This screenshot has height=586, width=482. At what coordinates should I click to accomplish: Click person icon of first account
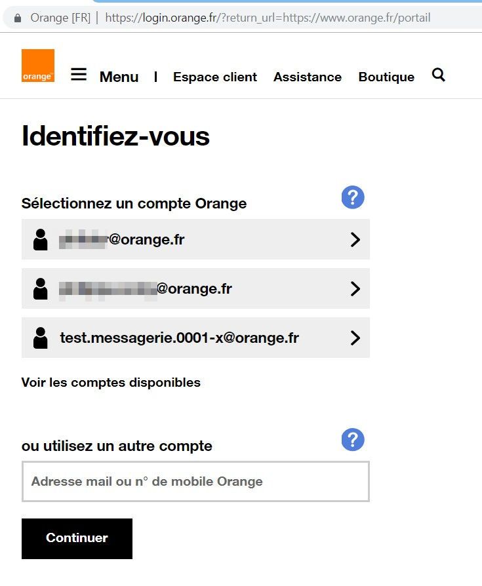click(x=41, y=240)
